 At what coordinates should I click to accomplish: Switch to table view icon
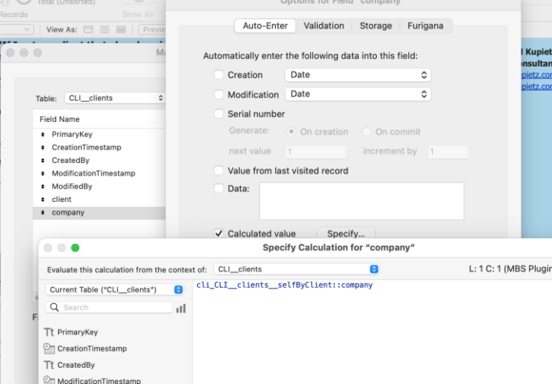point(121,30)
